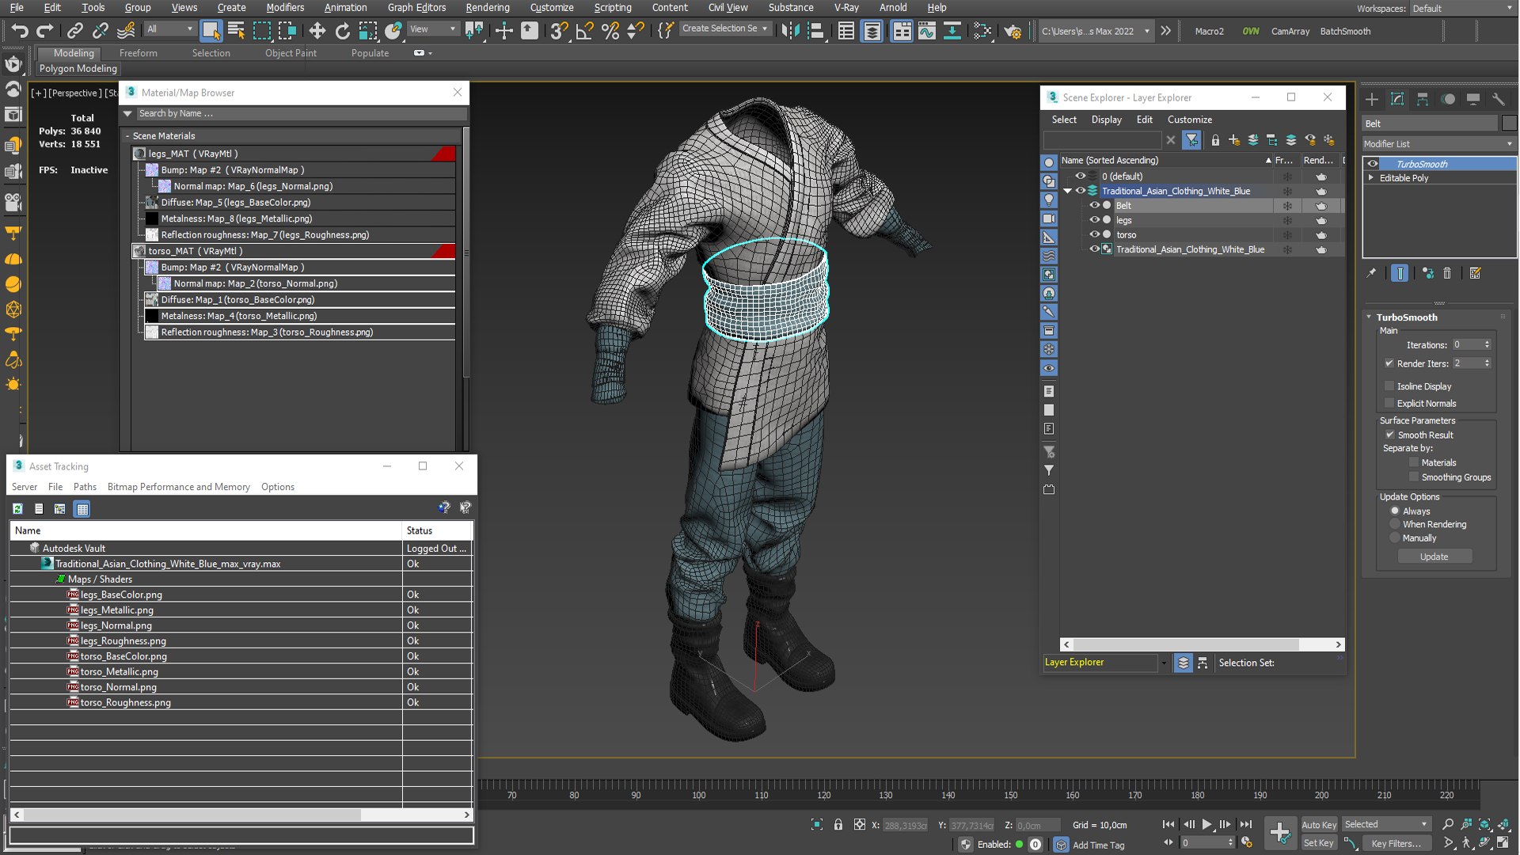Activate the Select Object tool
Image resolution: width=1520 pixels, height=855 pixels.
(x=211, y=31)
